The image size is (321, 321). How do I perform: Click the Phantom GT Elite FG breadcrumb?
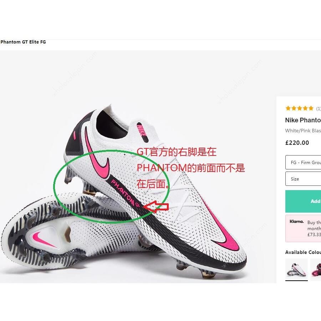[x=23, y=42]
